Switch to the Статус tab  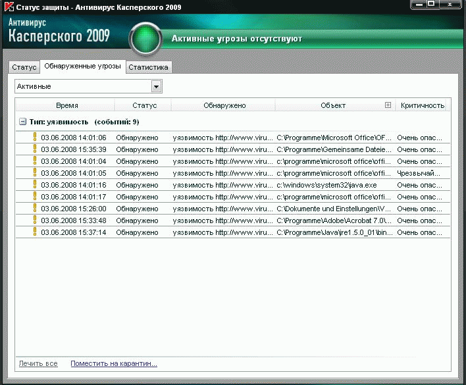24,67
